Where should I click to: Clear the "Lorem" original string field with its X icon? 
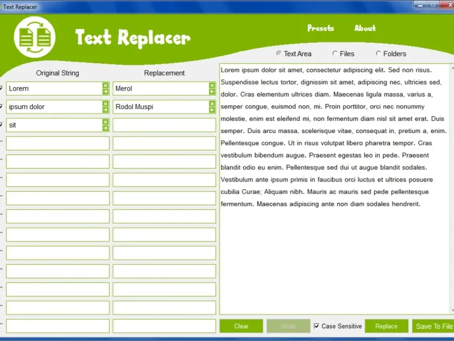click(x=106, y=85)
